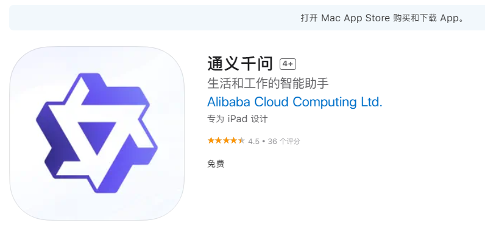This screenshot has height=234, width=485.
Task: Click the 购买和下载 text in the banner
Action: pos(415,18)
